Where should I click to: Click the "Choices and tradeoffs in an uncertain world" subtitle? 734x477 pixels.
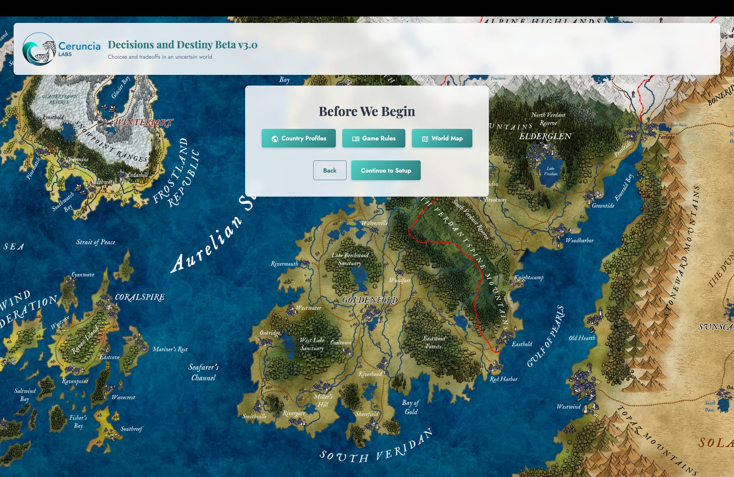(160, 57)
